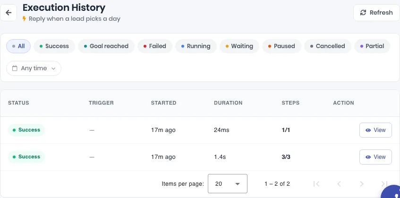Click the Success badge in 1/1 row
This screenshot has height=198, width=400.
[x=26, y=130]
